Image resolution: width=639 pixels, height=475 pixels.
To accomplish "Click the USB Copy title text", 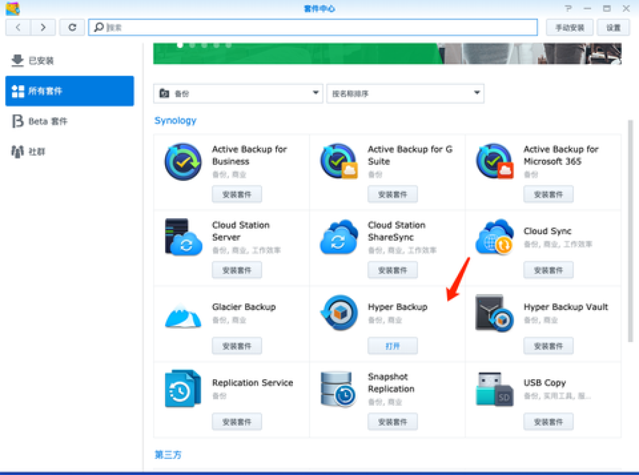I will (544, 383).
